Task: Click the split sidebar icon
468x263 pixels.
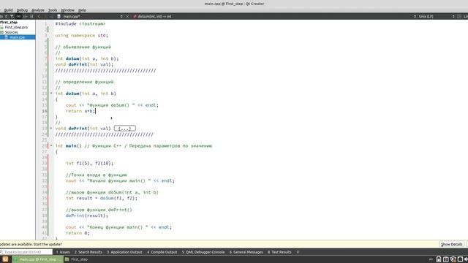Action: tap(31, 16)
